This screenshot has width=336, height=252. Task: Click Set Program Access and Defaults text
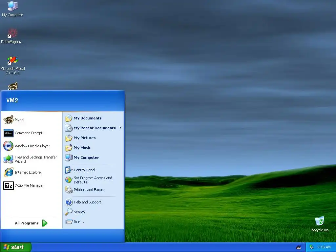pyautogui.click(x=93, y=180)
